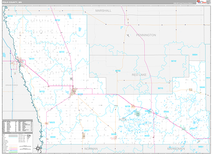Select ZIP code 56736 label

128,107
